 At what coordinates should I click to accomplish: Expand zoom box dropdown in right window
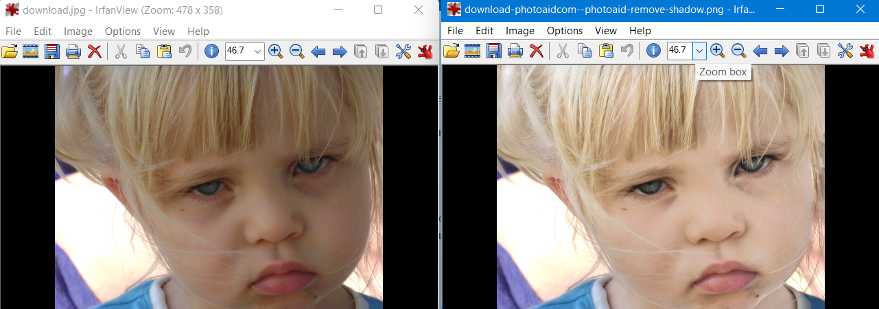coord(699,51)
